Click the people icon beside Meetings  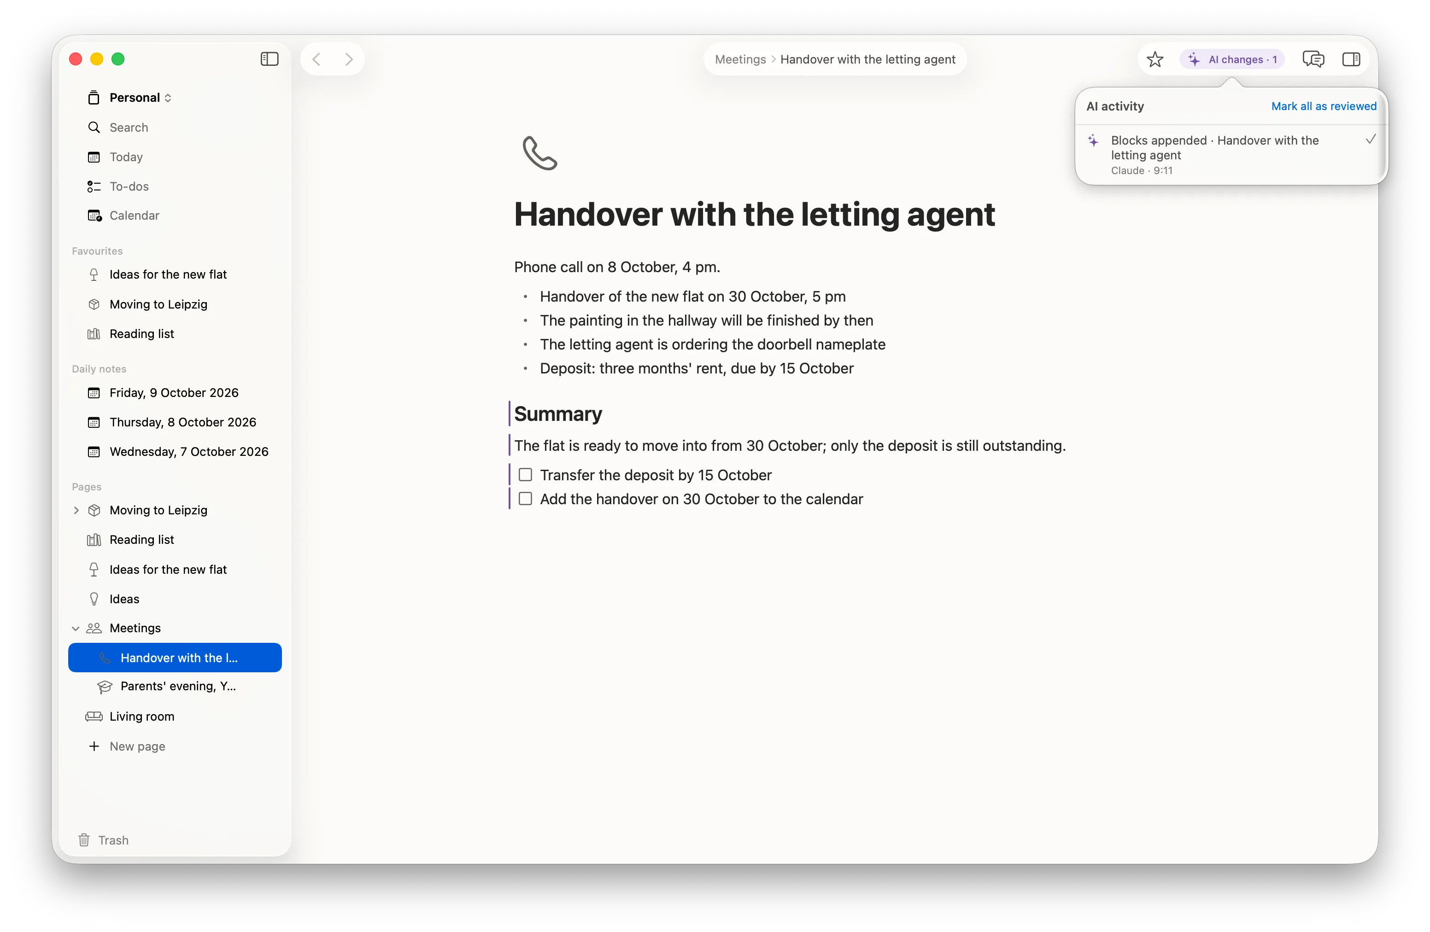point(94,628)
